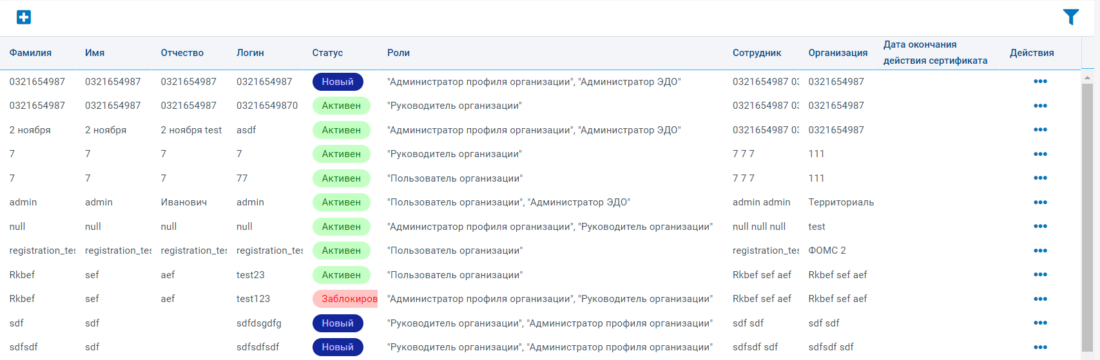Click the add user plus icon

24,17
